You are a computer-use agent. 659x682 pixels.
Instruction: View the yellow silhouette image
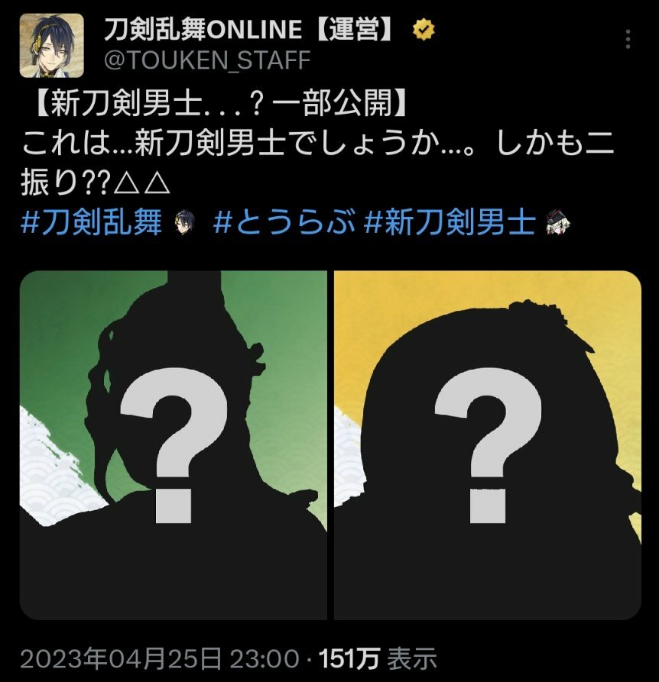point(488,445)
